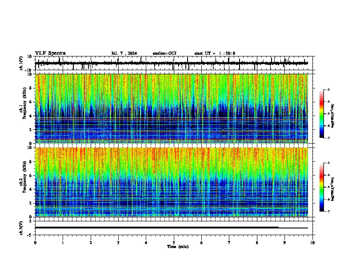Click the "Time (min)" axis label
352x272 pixels.
tap(178, 247)
